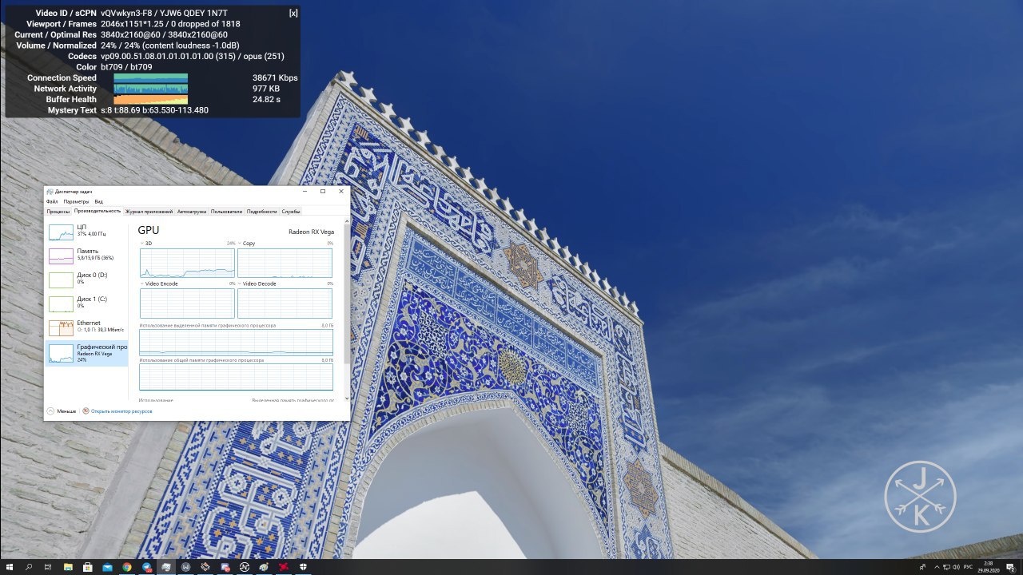
Task: Select the Память performance item
Action: 86,256
